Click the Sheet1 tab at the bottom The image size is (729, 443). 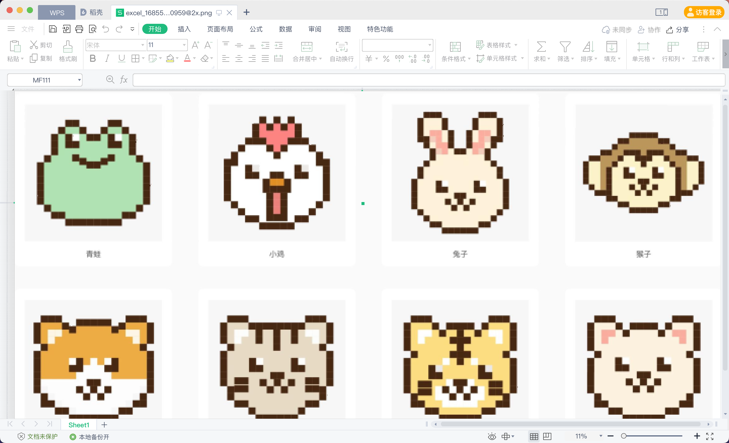point(79,425)
